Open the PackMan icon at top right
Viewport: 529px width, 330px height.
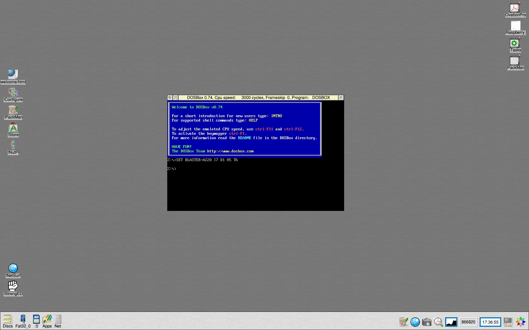coord(515,63)
